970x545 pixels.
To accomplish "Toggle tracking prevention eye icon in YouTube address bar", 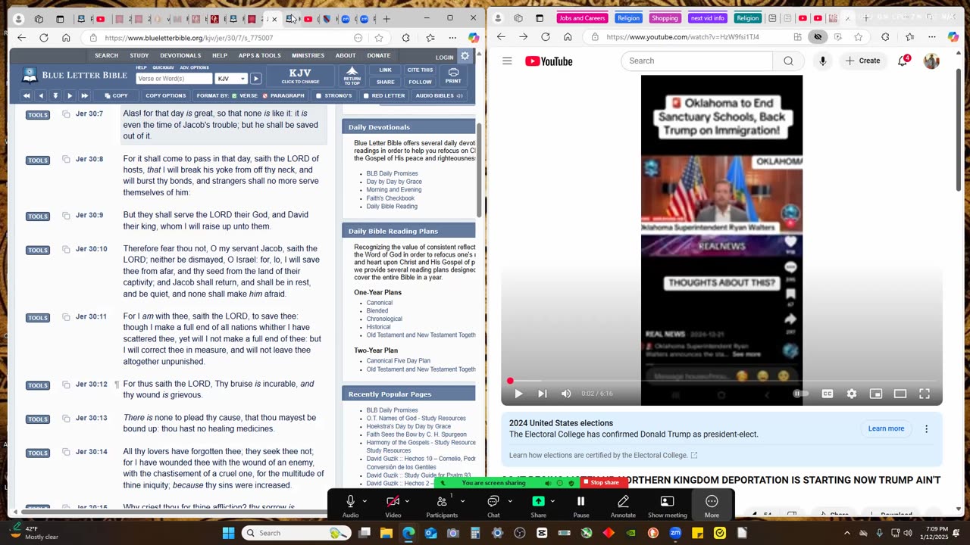I will pos(818,36).
